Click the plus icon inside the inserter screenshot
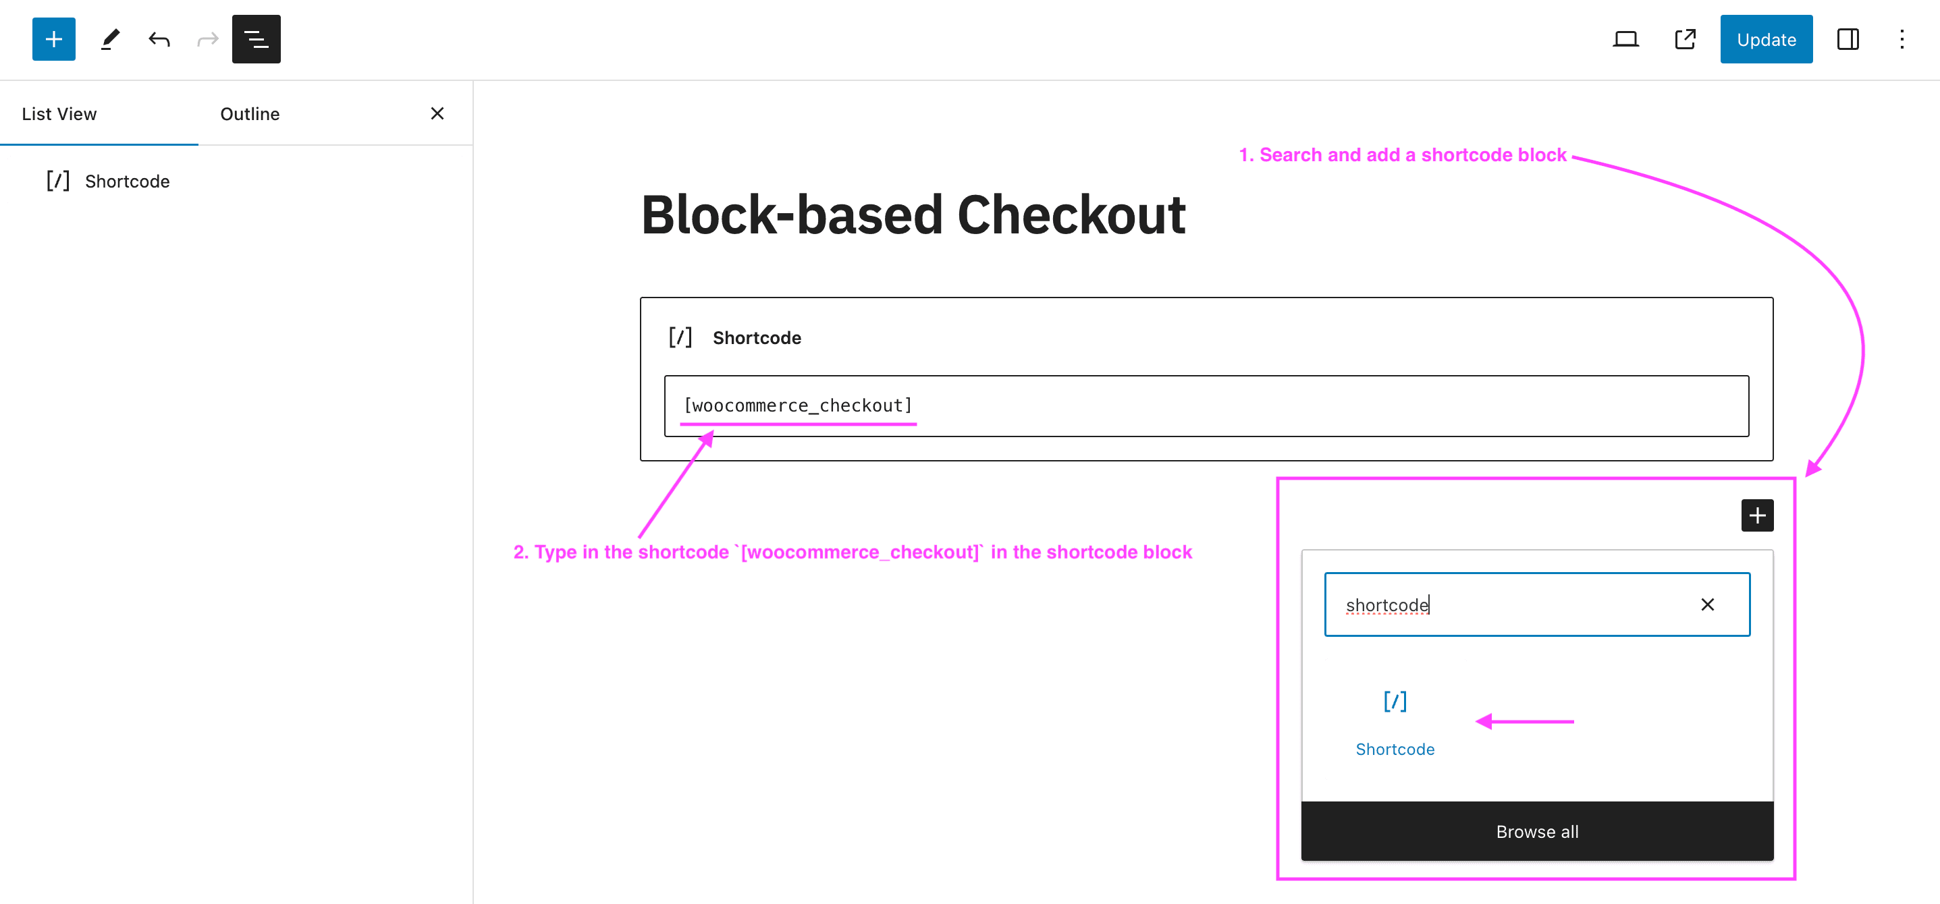 point(1758,515)
